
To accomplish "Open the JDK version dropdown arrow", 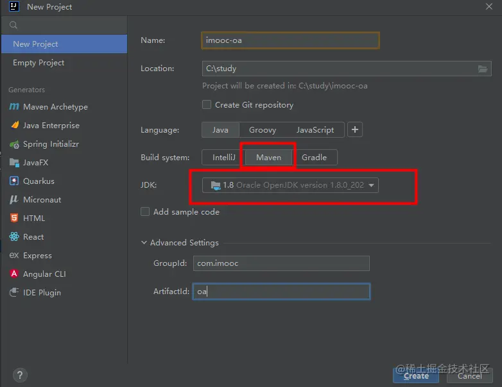I will (372, 185).
